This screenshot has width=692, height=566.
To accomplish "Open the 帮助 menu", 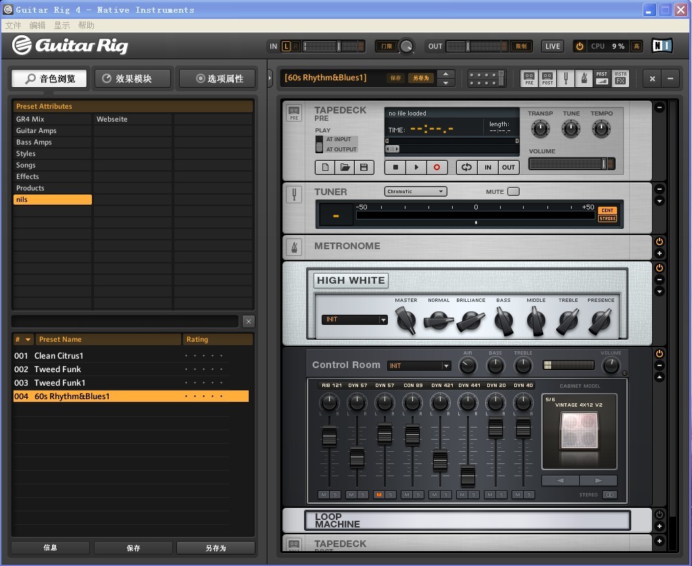I will (86, 25).
